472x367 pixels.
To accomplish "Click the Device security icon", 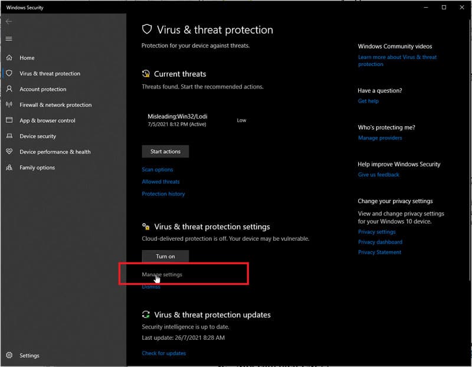I will point(9,136).
